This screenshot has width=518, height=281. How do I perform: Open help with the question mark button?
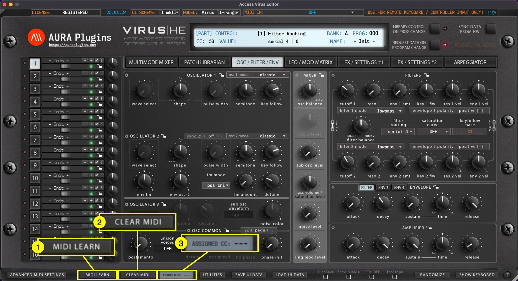coord(507,275)
